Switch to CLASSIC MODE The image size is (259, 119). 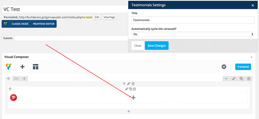[20, 24]
